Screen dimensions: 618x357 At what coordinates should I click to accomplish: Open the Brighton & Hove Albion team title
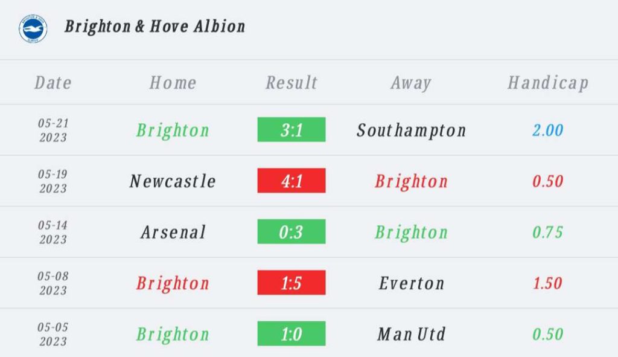pos(154,27)
